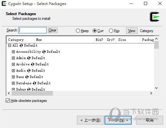Close the Cygwin Setup window
Viewport: 166px width, 128px height.
click(160, 3)
